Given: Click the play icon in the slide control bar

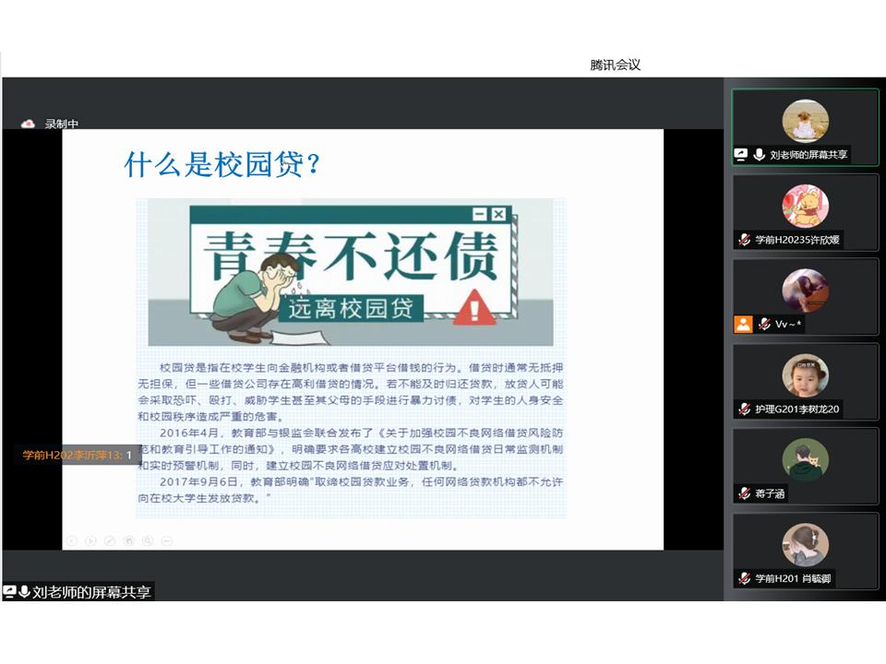Looking at the screenshot, I should click(x=90, y=540).
